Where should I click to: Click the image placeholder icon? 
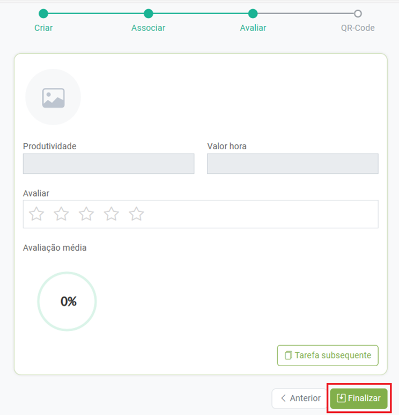pyautogui.click(x=53, y=98)
